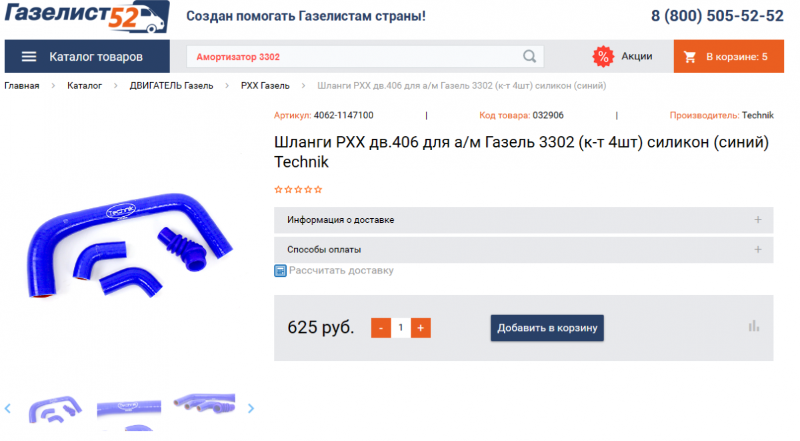This screenshot has width=800, height=441.
Task: Click the magnifier search icon
Action: (x=529, y=57)
